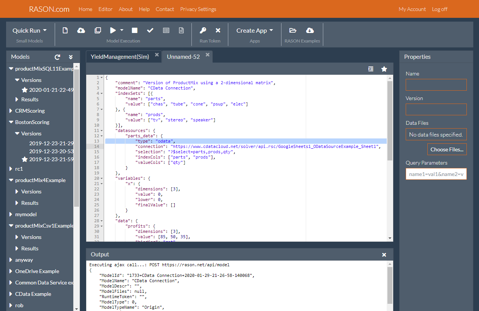Click the run token key icon

point(203,30)
